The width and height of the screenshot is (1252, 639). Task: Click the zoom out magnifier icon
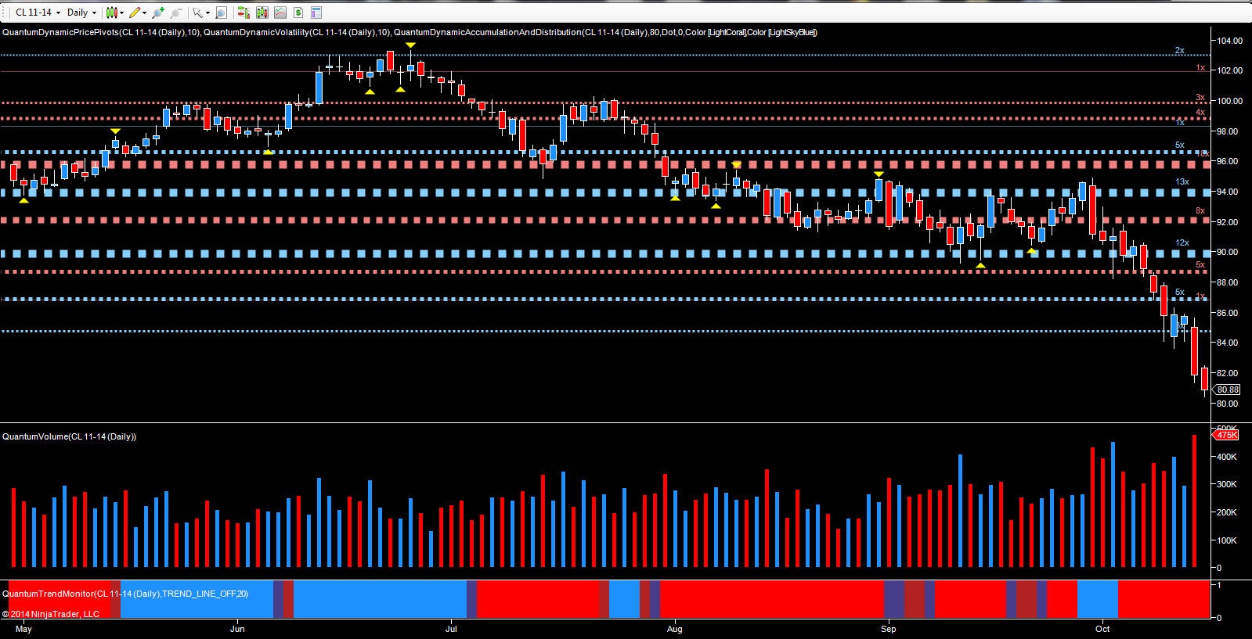pyautogui.click(x=176, y=13)
